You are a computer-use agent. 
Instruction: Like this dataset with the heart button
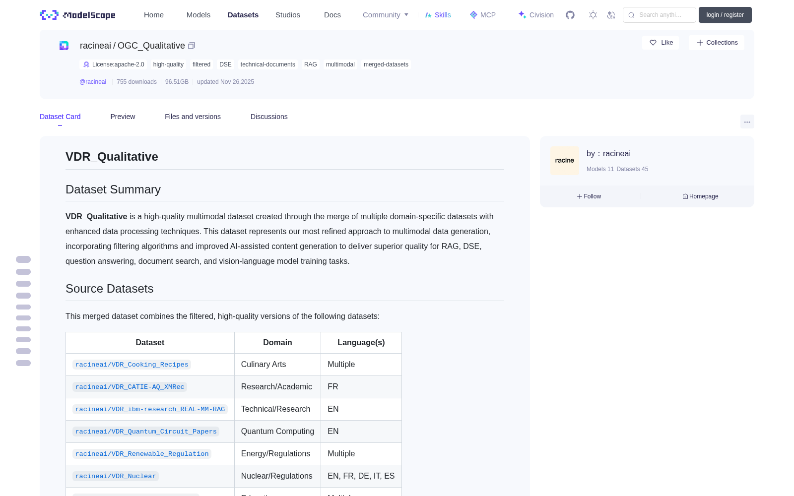click(661, 43)
